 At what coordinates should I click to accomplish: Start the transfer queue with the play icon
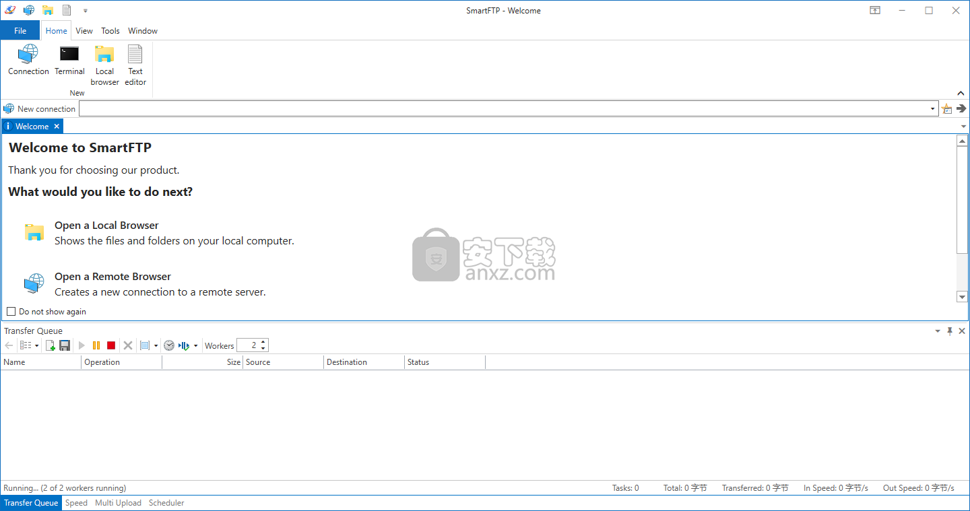82,345
